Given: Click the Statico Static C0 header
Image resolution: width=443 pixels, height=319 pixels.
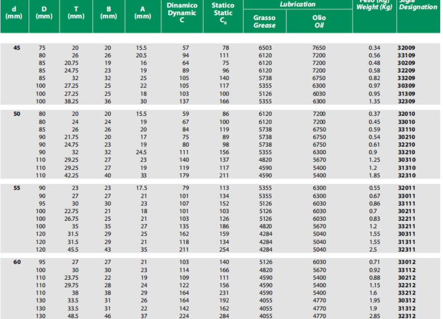Looking at the screenshot, I should pos(223,13).
